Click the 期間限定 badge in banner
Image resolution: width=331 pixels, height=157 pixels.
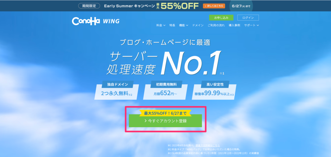pos(89,6)
